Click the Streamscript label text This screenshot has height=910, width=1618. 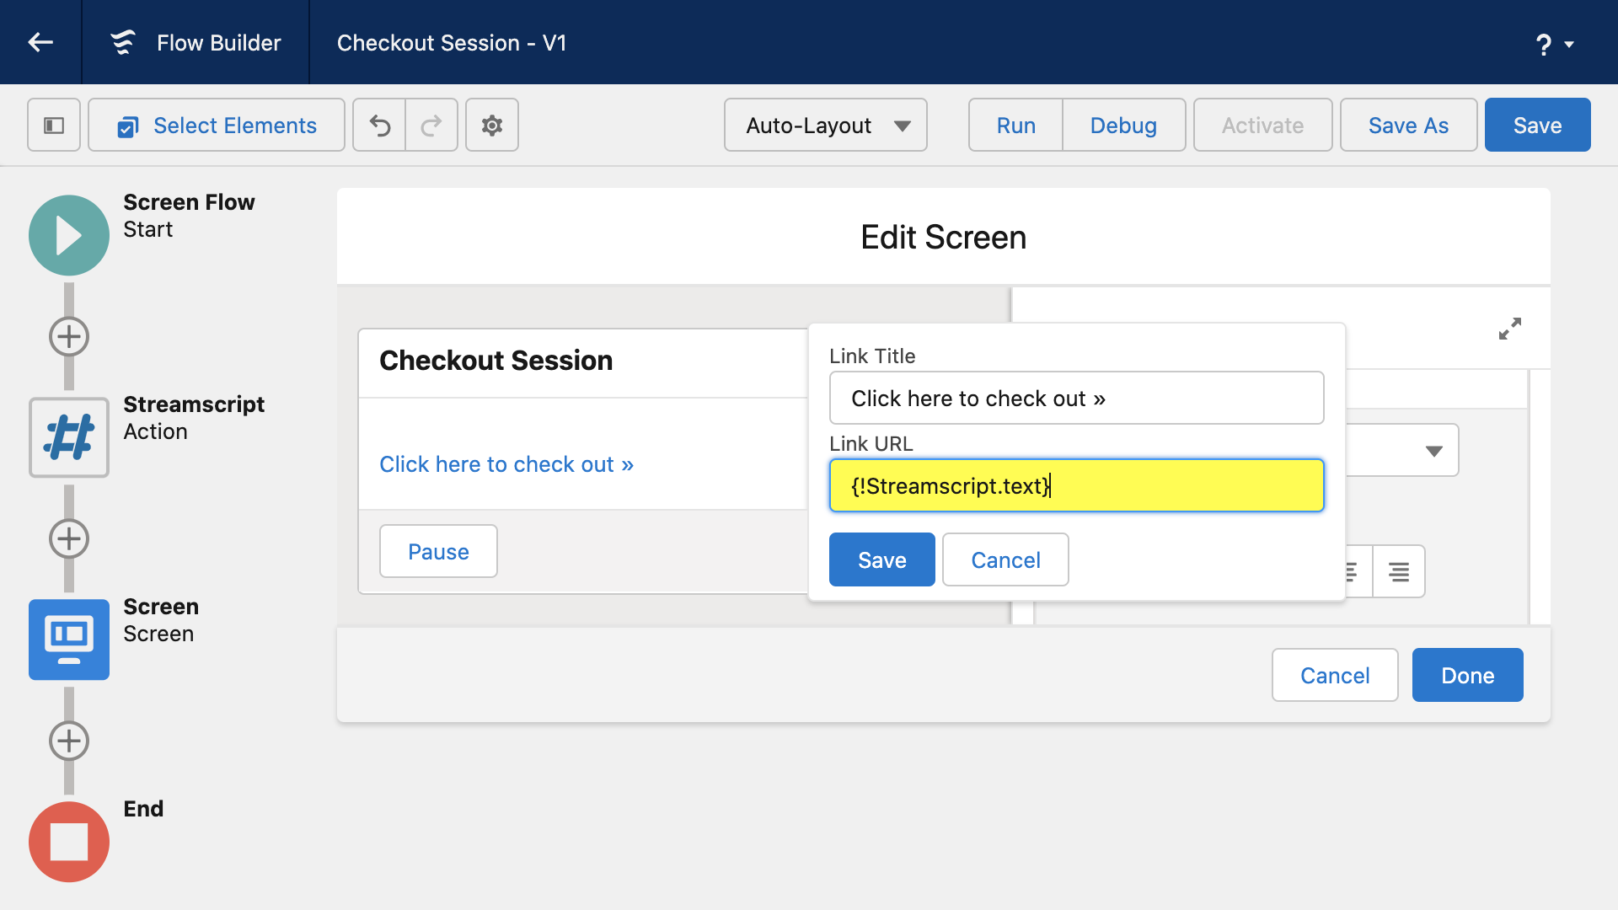(x=194, y=404)
